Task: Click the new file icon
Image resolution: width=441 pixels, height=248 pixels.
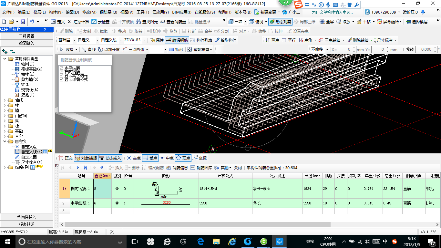Action: (x=4, y=22)
